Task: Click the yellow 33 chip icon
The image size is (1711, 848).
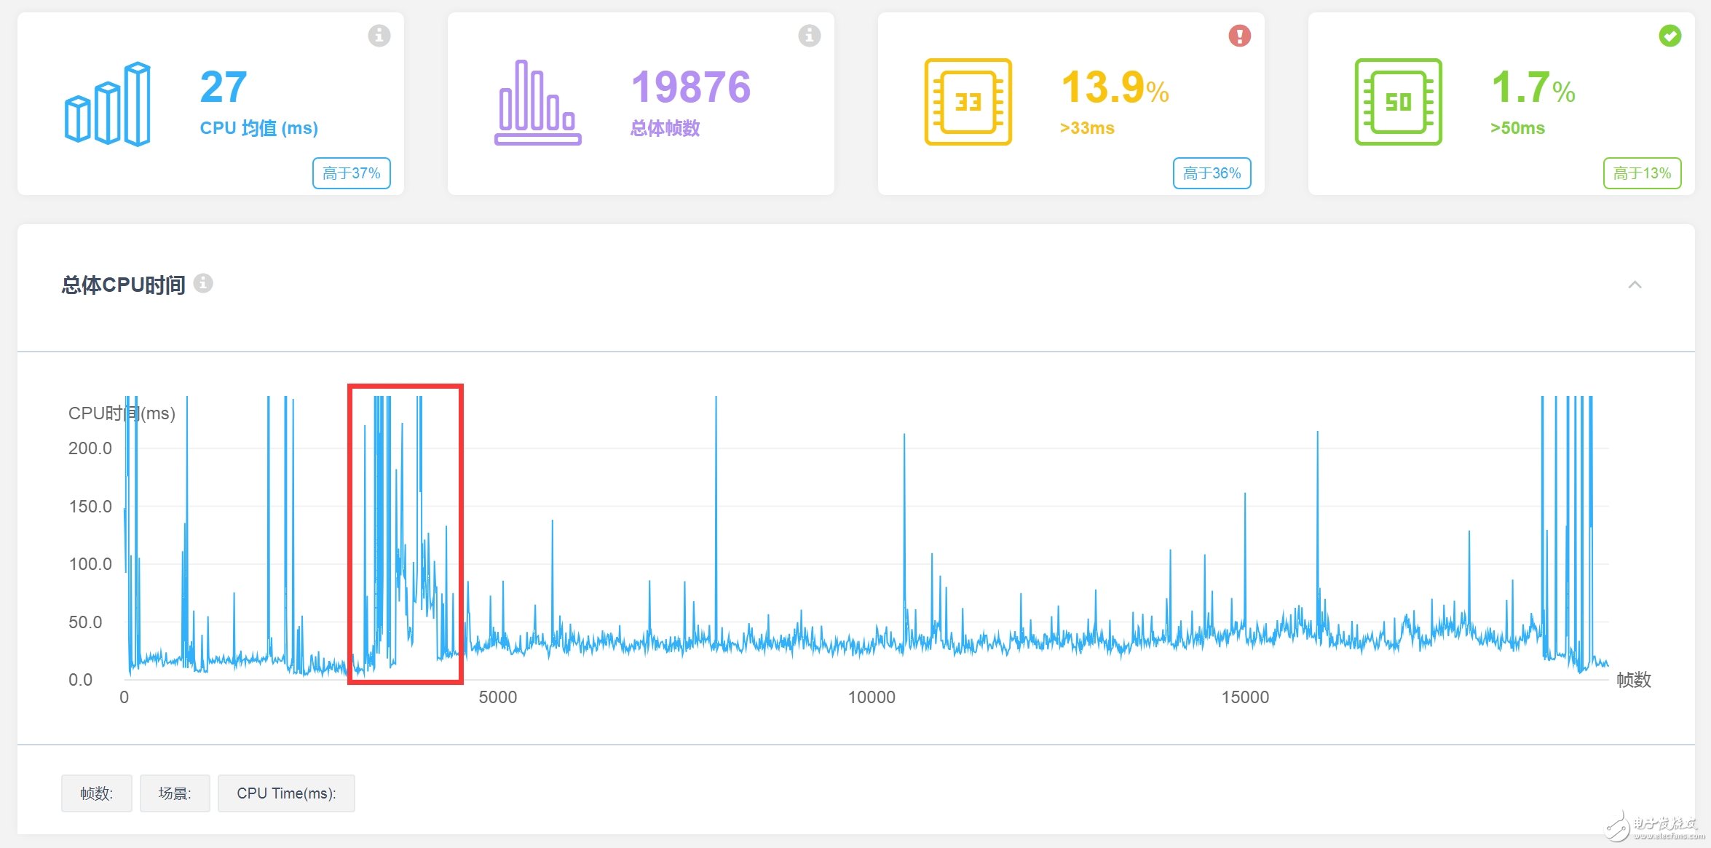Action: 968,102
